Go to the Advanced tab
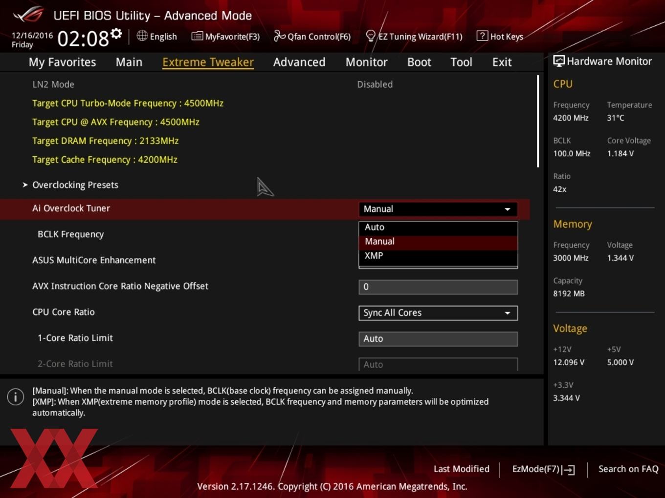 [299, 62]
